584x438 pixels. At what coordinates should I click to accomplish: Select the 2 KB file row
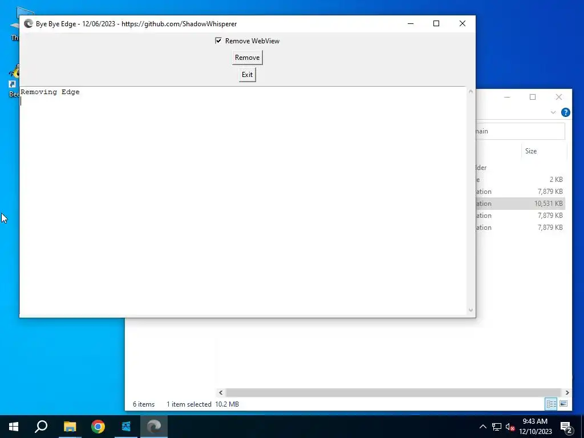520,180
